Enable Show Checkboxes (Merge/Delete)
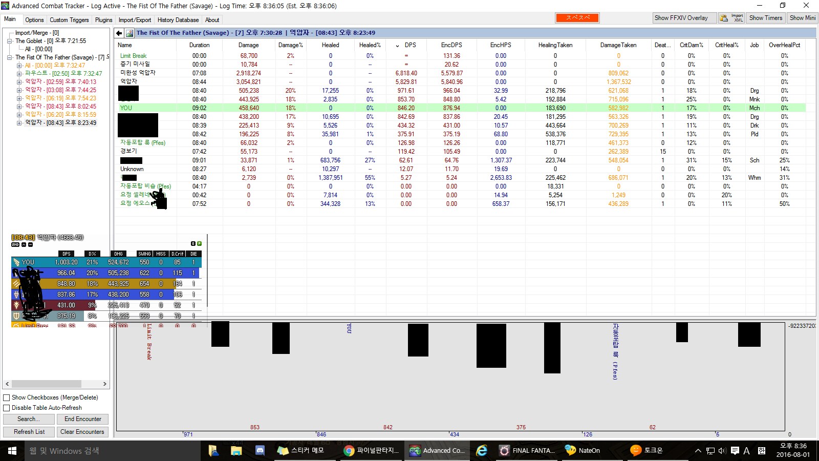The width and height of the screenshot is (819, 461). (x=7, y=397)
